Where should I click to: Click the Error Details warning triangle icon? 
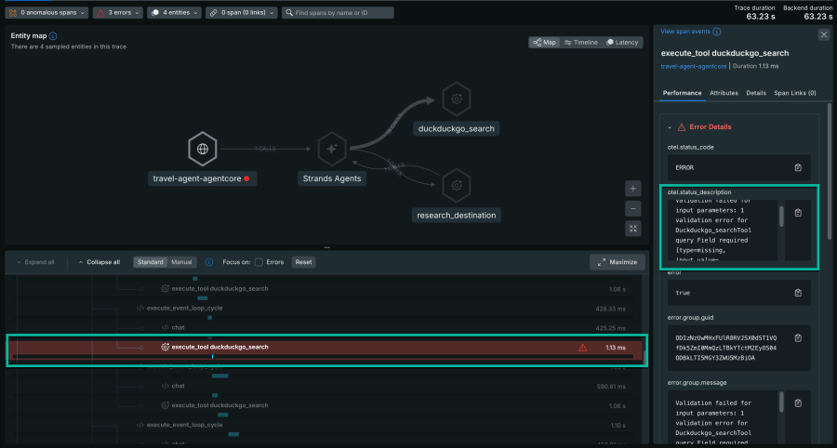pyautogui.click(x=682, y=127)
